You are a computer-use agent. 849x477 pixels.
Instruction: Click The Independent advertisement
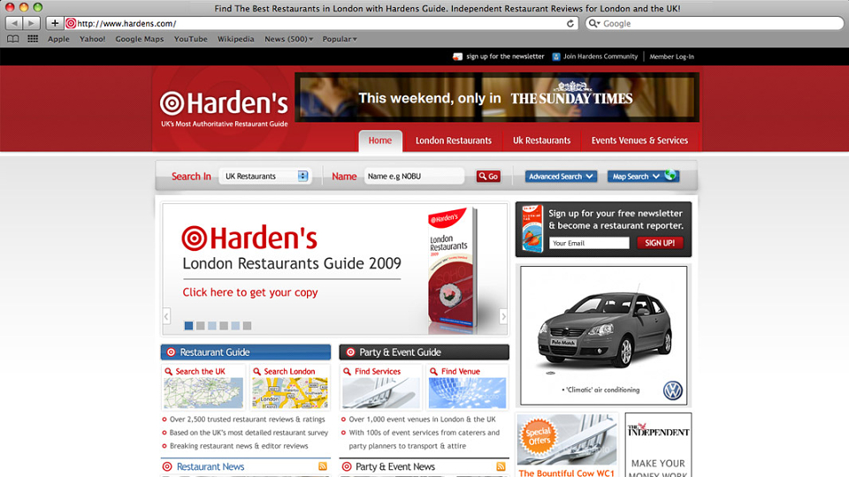tap(658, 445)
